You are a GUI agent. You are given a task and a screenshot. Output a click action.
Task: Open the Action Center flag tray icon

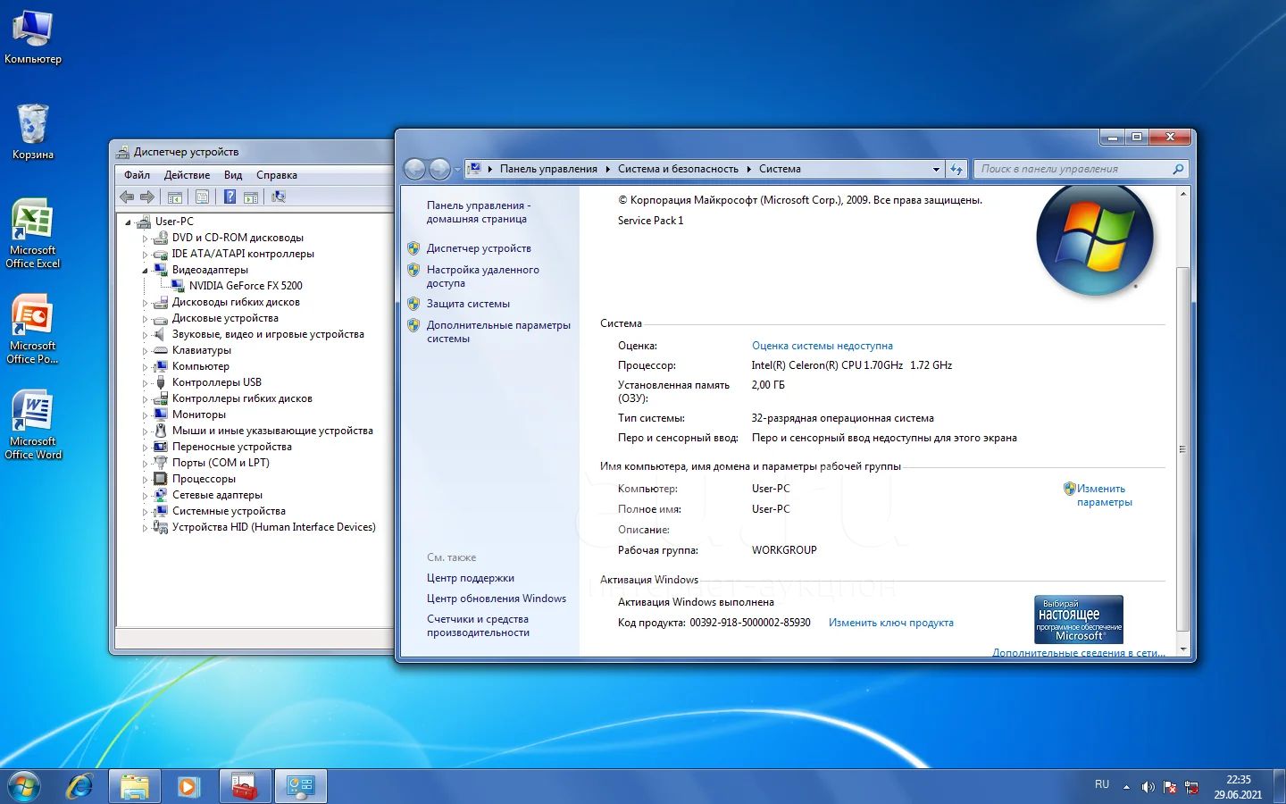[x=1170, y=787]
